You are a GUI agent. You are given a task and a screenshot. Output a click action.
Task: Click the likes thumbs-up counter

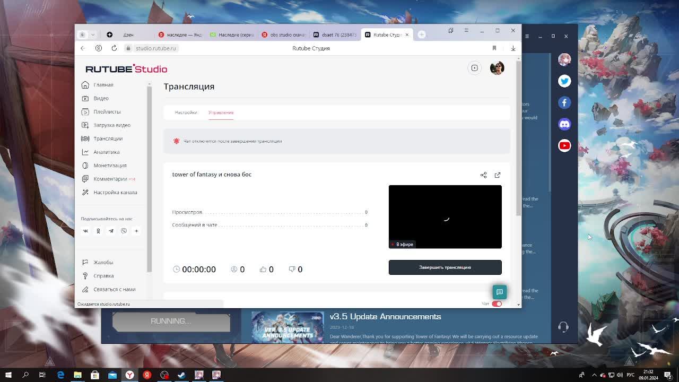point(267,270)
